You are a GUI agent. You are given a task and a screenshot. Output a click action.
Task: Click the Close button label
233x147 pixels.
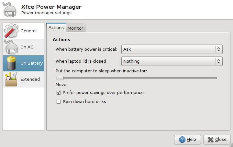221,140
